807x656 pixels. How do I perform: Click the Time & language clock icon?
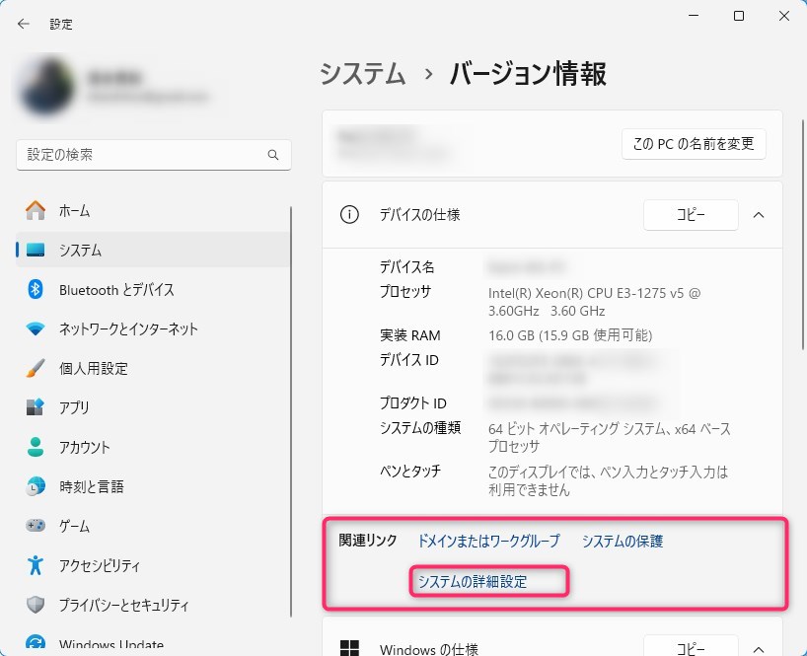pyautogui.click(x=36, y=486)
